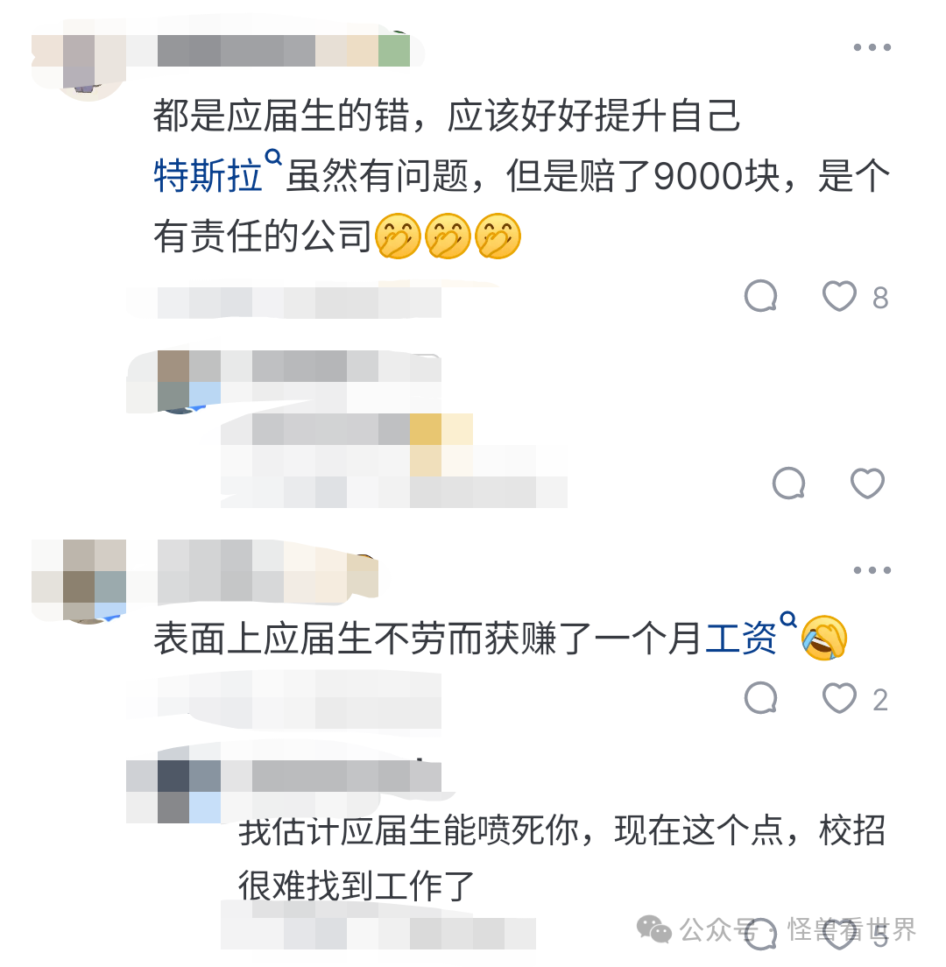Viewport: 946px width, 967px height.
Task: Like the comment with 8 likes
Action: (839, 296)
